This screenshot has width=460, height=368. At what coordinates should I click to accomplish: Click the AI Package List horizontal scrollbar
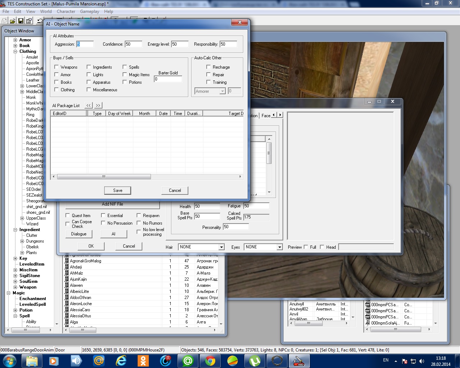(x=147, y=176)
